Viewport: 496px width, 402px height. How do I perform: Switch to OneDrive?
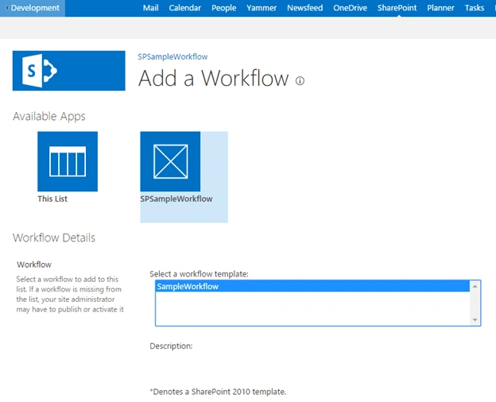350,8
